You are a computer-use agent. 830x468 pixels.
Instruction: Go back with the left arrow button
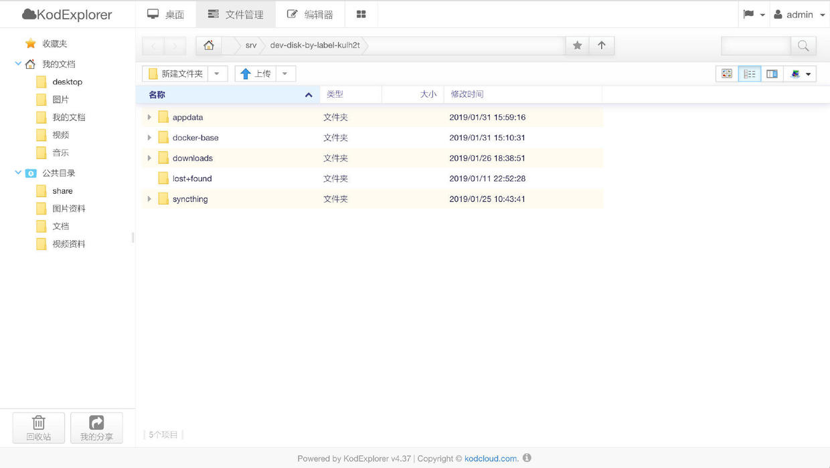[x=153, y=45]
